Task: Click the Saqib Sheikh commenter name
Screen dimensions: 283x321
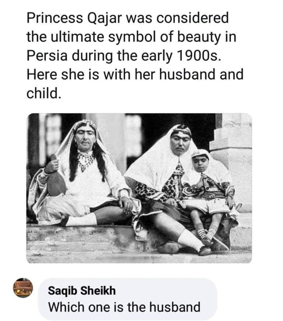Action: 81,291
